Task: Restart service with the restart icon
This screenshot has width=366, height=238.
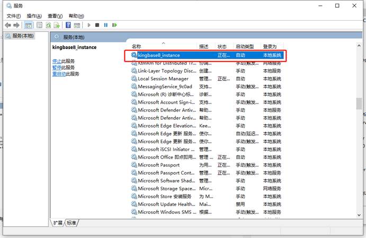Action: pos(114,25)
